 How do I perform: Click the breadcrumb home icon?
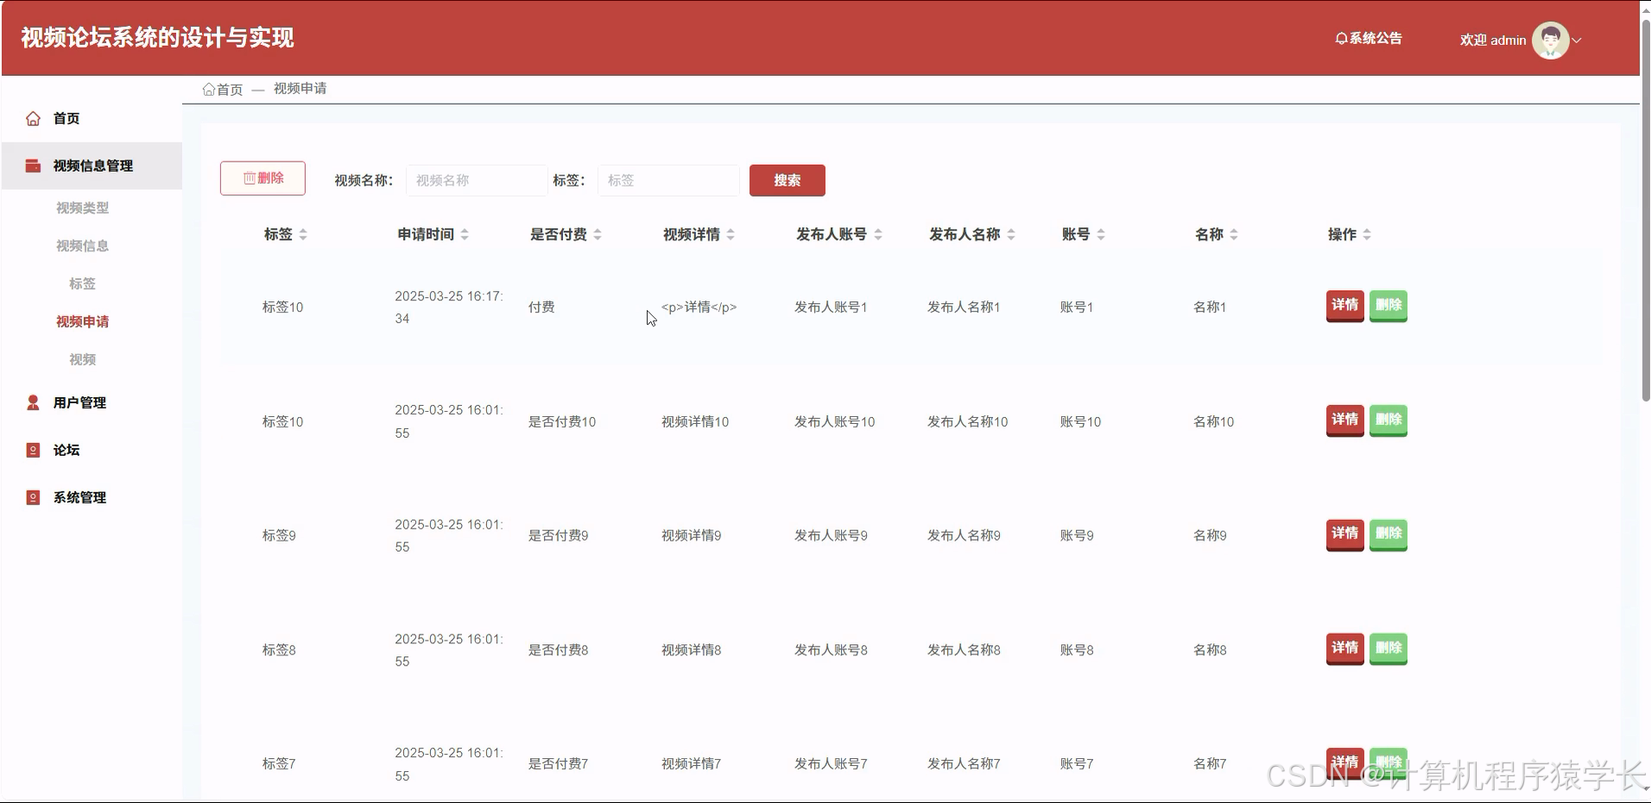(x=208, y=88)
